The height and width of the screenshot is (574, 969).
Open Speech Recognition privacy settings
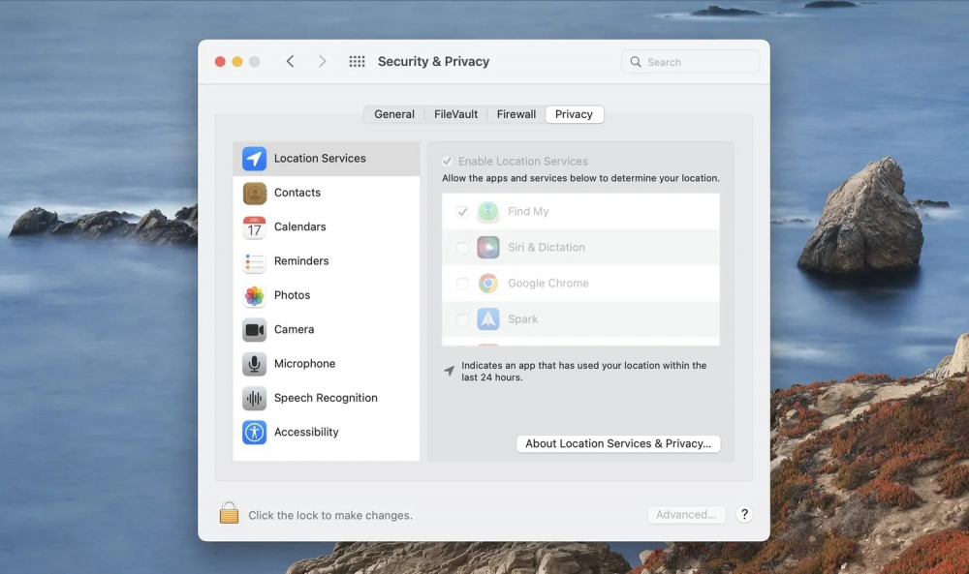[325, 398]
